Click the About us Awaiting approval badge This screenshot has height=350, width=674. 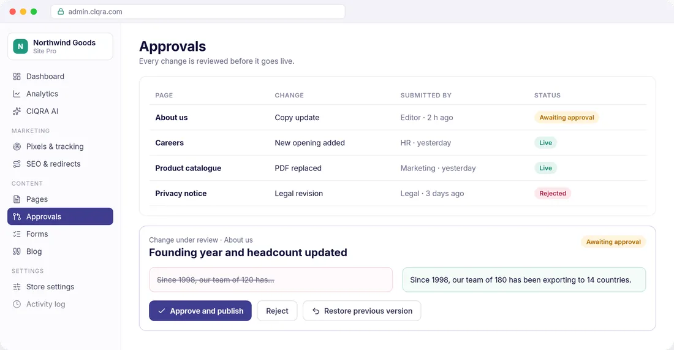[x=567, y=118]
